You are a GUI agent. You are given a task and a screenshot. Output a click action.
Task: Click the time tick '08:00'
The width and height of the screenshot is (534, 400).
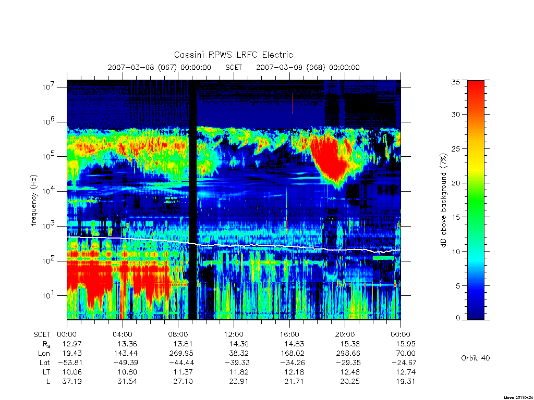pos(178,335)
